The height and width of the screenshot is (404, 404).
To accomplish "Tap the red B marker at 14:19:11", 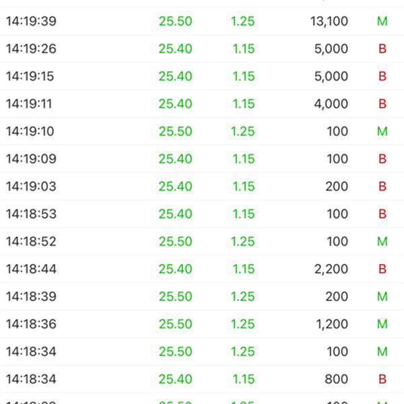I will pyautogui.click(x=382, y=104).
